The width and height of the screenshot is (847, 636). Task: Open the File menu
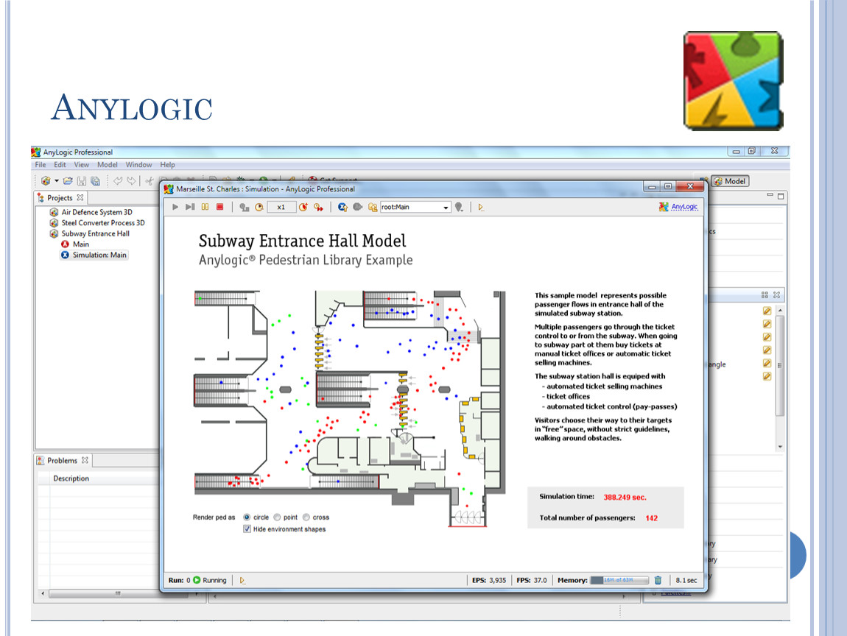click(x=41, y=165)
